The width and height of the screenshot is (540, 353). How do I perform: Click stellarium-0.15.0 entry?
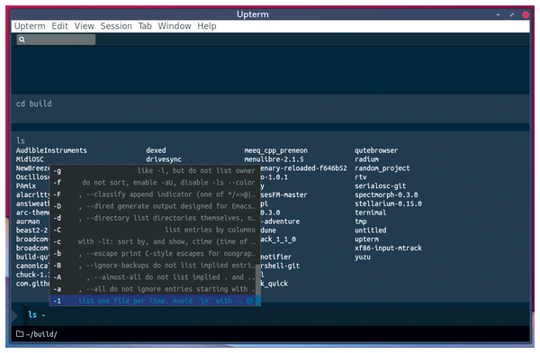pyautogui.click(x=388, y=204)
